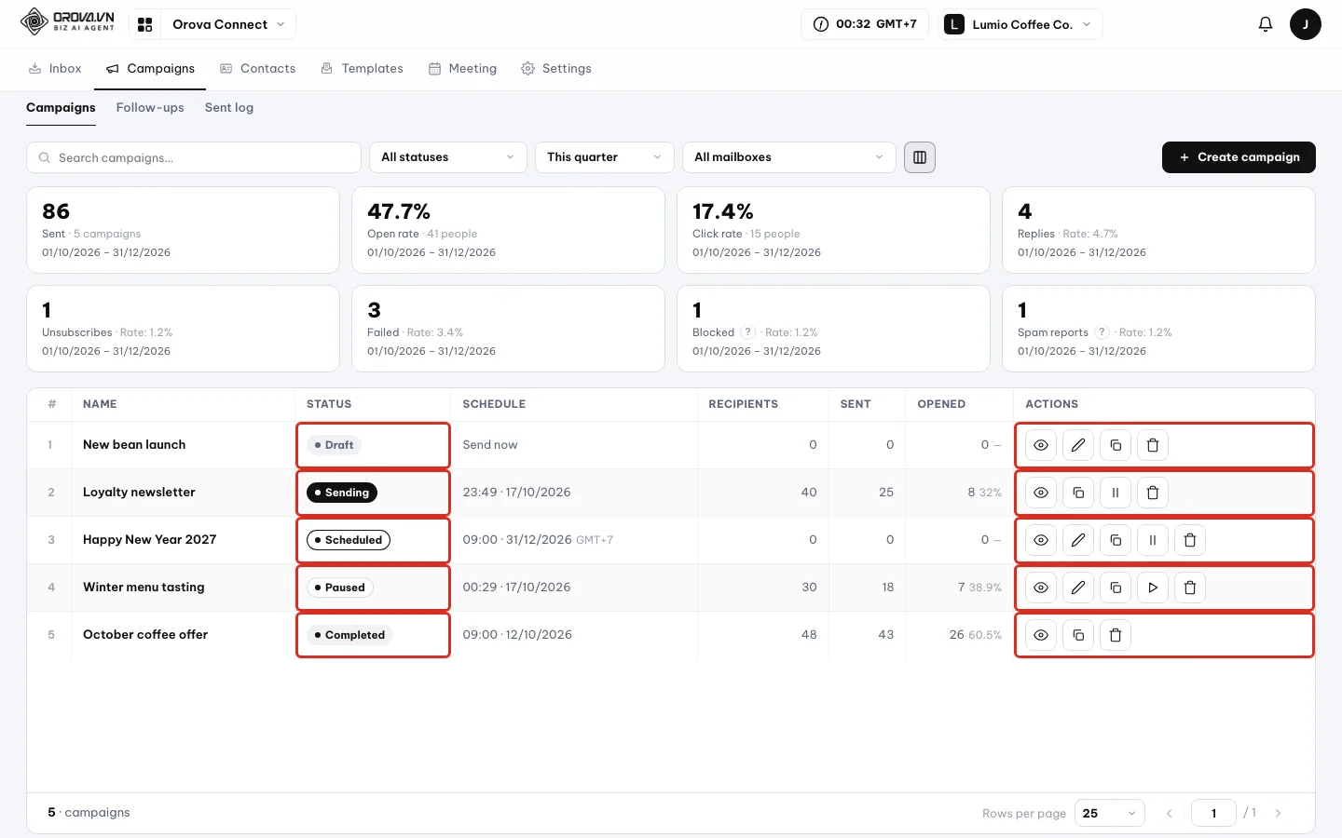Click the page number input box
This screenshot has width=1342, height=838.
1213,813
